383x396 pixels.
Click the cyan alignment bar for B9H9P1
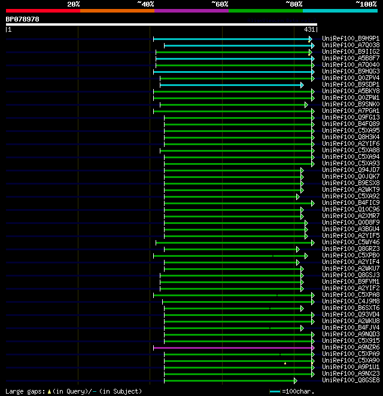click(231, 39)
